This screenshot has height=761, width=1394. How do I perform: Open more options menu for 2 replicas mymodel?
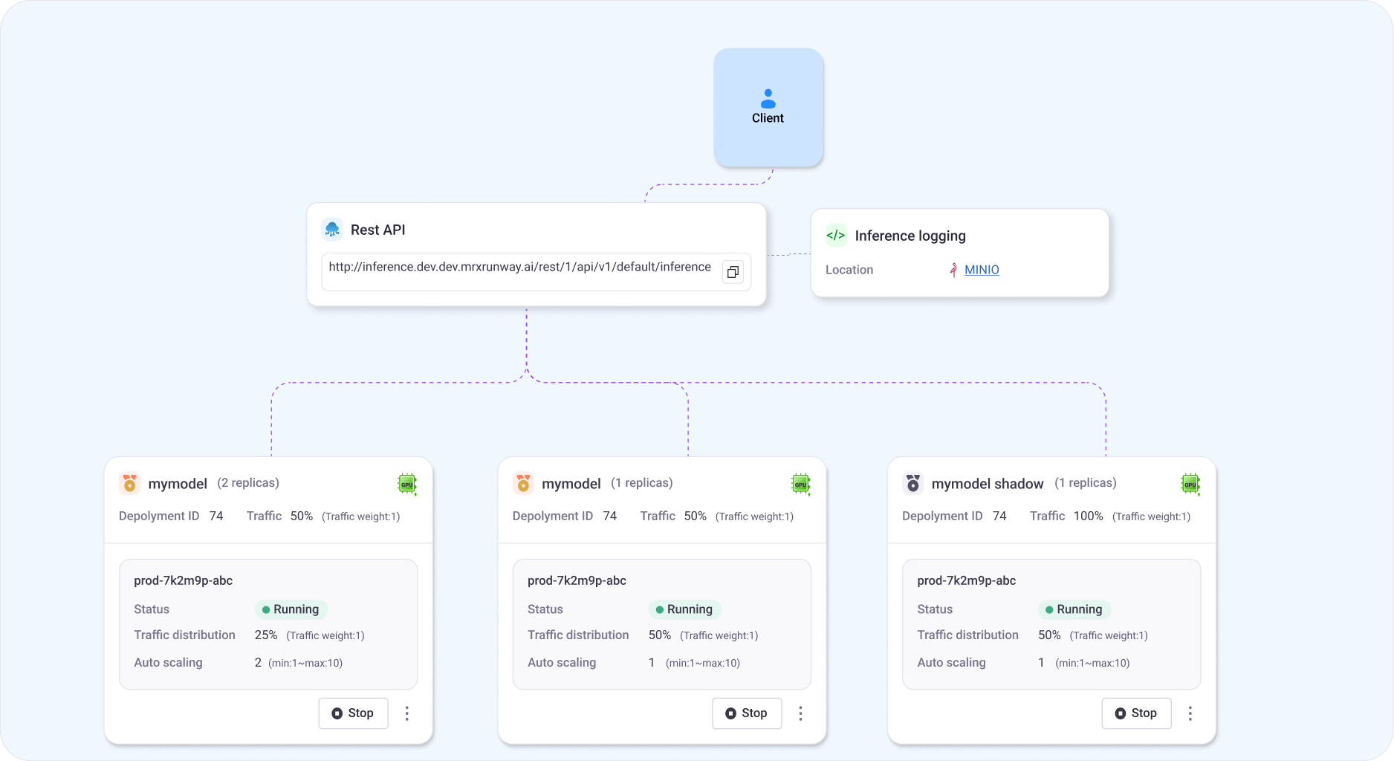click(x=406, y=713)
